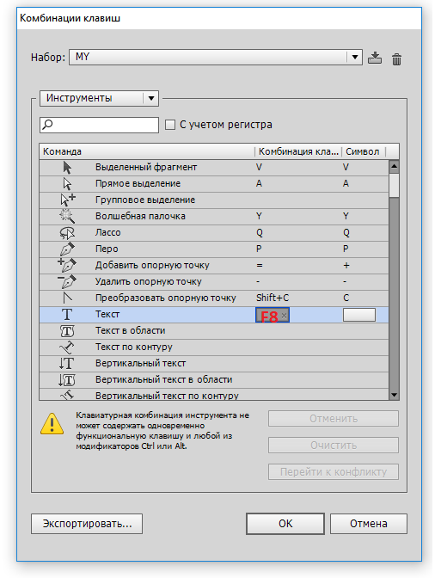
Task: Click the Type tool T icon
Action: (67, 315)
